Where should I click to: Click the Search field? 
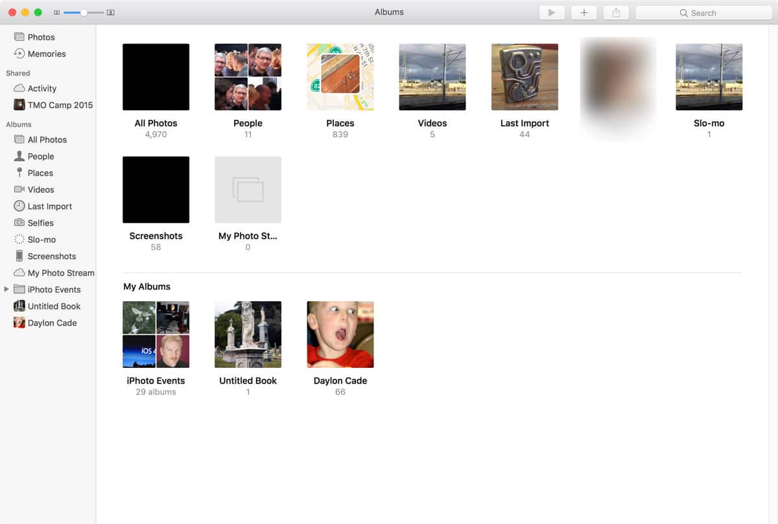pos(703,12)
